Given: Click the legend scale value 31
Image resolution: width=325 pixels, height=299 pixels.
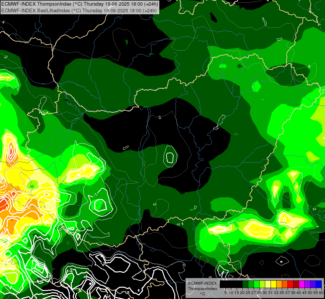Looking at the screenshot, I should point(271,293).
